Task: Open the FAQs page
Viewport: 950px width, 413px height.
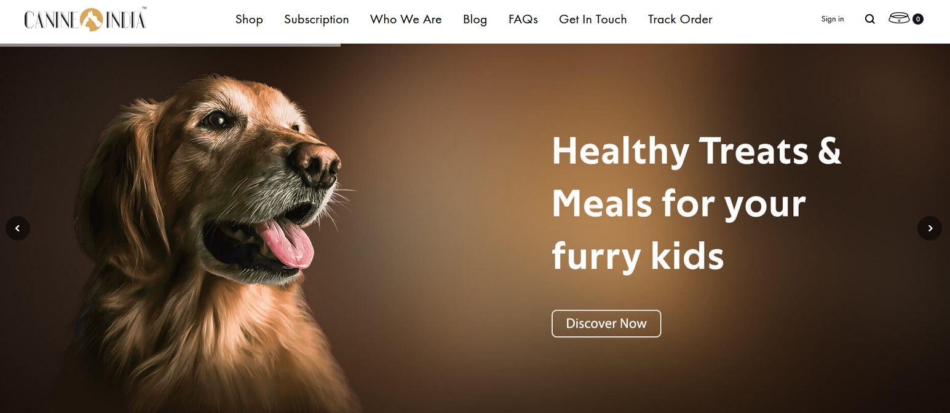Action: 523,19
